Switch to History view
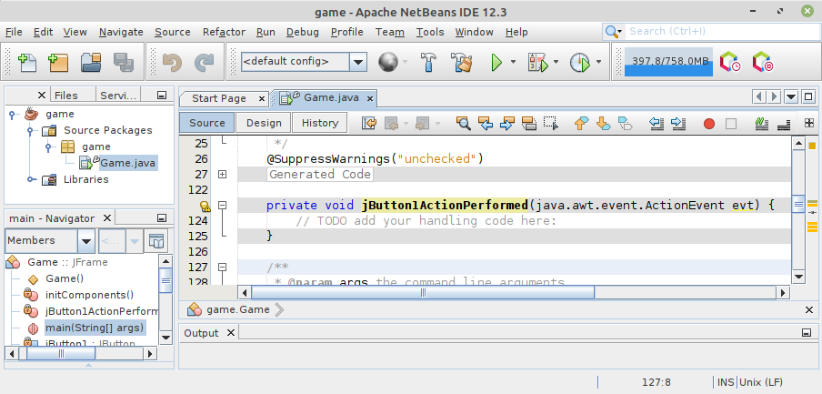Viewport: 822px width, 394px height. 320,123
